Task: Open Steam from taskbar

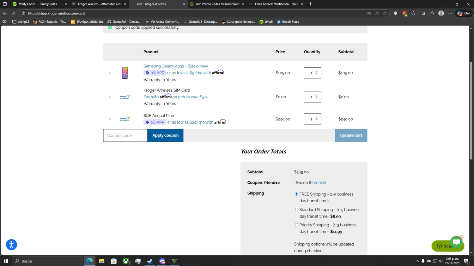Action: tap(150, 261)
